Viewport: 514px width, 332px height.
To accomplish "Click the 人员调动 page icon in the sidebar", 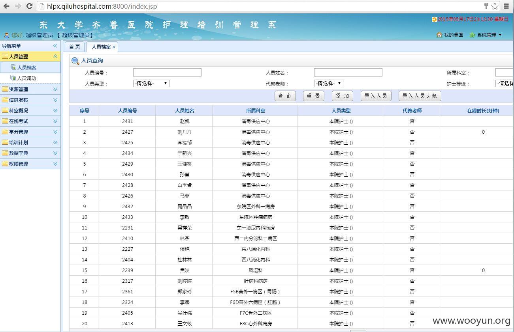I will pos(13,78).
